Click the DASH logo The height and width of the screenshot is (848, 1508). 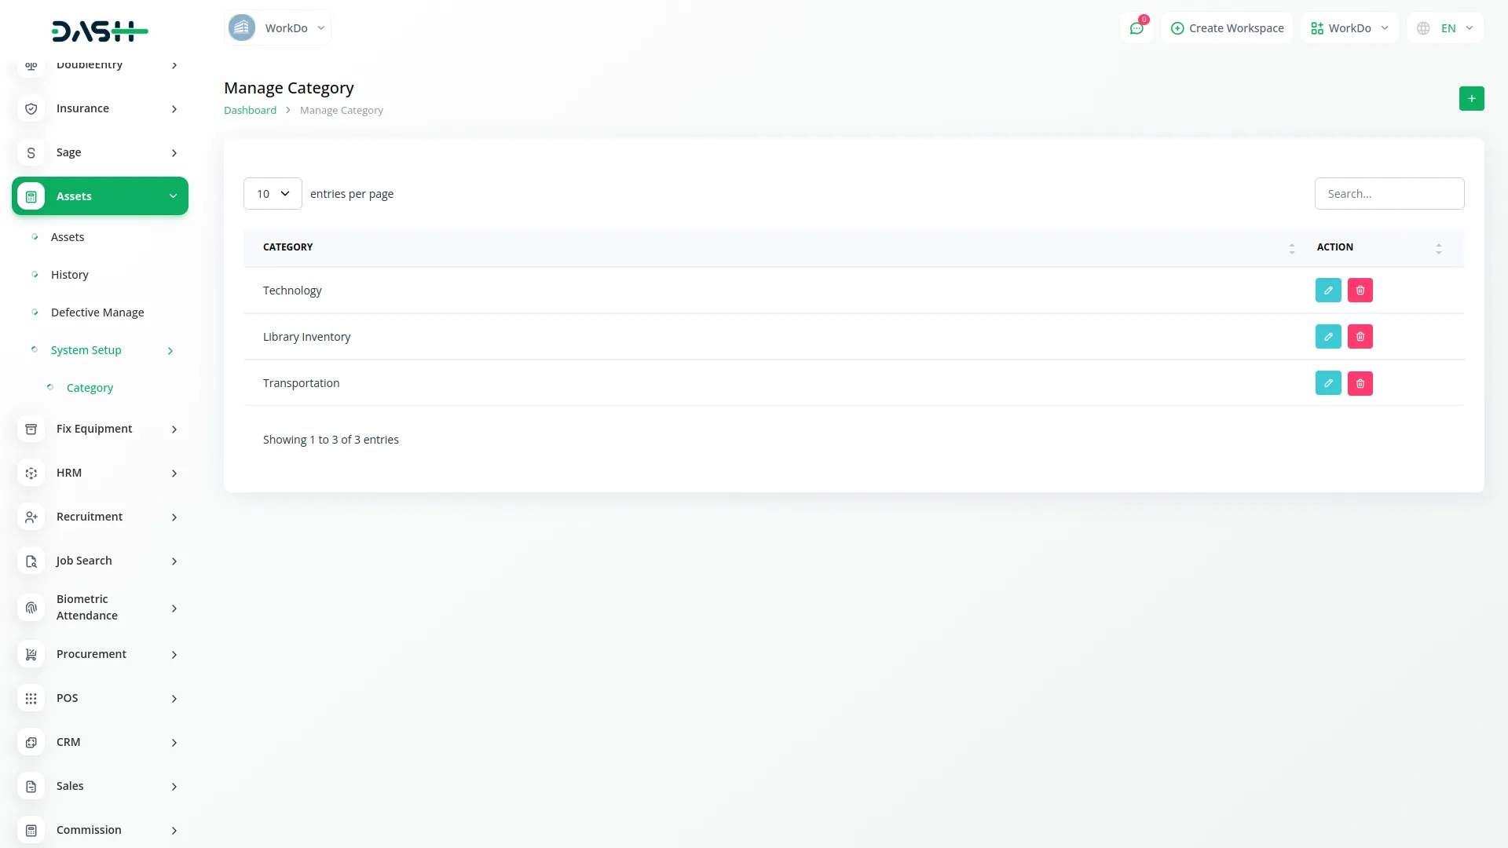coord(100,31)
